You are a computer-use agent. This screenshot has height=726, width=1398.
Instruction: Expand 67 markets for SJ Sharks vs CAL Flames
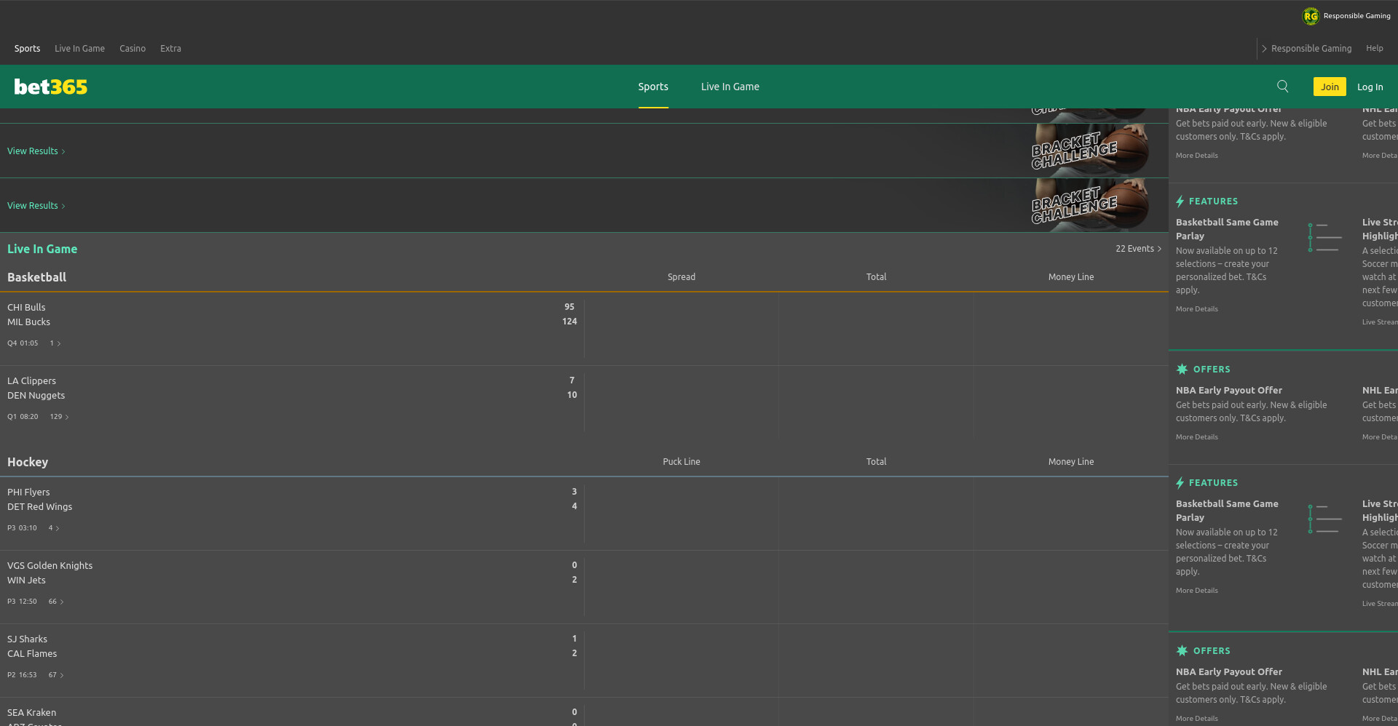point(56,675)
